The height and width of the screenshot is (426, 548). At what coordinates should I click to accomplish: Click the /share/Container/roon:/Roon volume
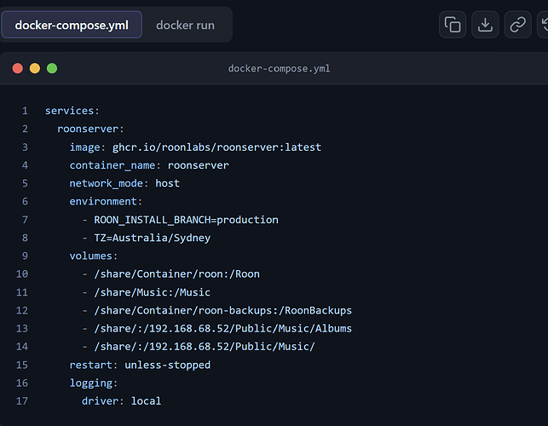176,274
